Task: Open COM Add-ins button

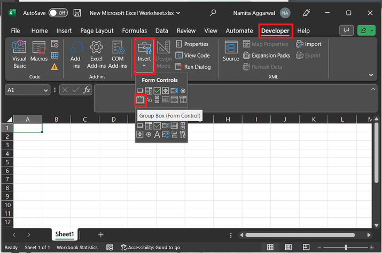Action: click(118, 54)
